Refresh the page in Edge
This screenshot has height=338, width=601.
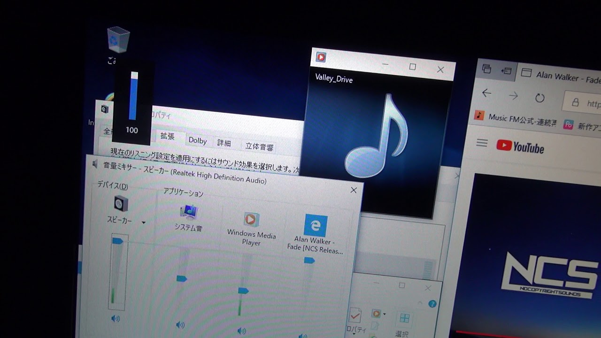click(x=540, y=98)
